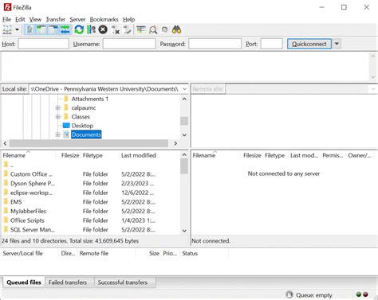The height and width of the screenshot is (300, 378).
Task: Open the Help menu
Action: [128, 19]
